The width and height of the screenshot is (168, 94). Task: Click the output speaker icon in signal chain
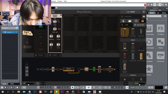click(115, 69)
